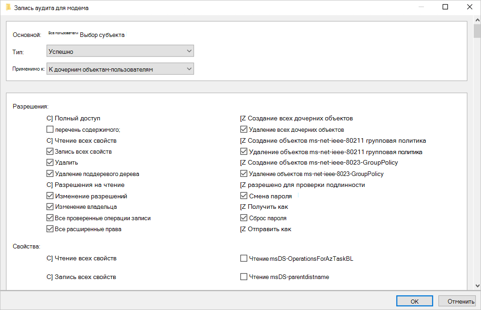Click the "Свойства:" section label
This screenshot has height=310, width=481.
[26, 246]
